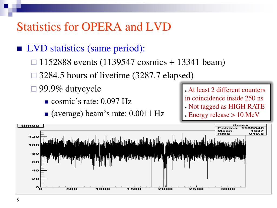
Task: Click the line '3284.5 hours of livetime (3287.7 elapsed)'
Action: pos(116,75)
